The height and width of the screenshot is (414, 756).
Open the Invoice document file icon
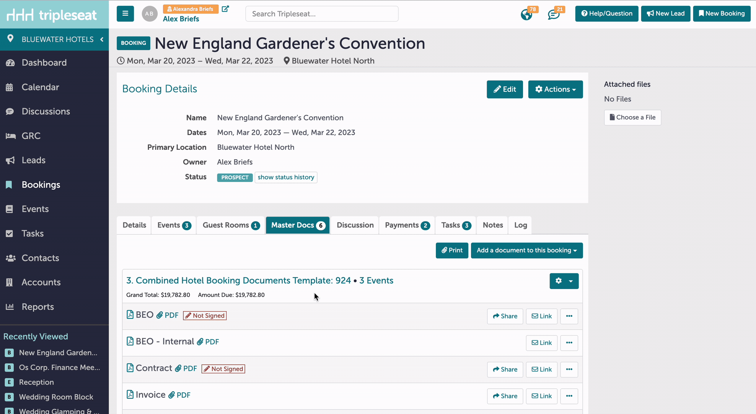click(x=130, y=394)
